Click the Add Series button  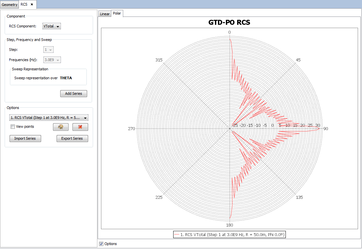pyautogui.click(x=74, y=93)
